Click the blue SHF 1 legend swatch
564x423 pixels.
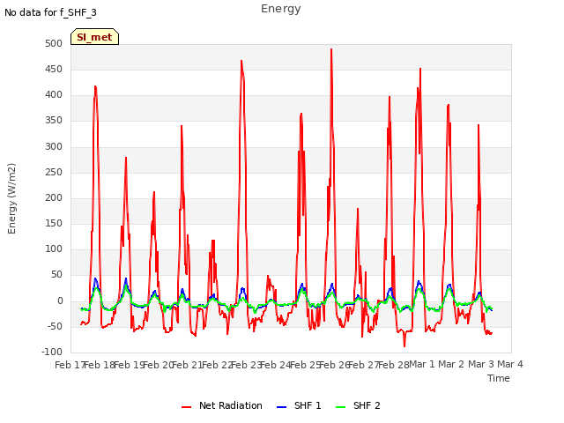pyautogui.click(x=281, y=407)
